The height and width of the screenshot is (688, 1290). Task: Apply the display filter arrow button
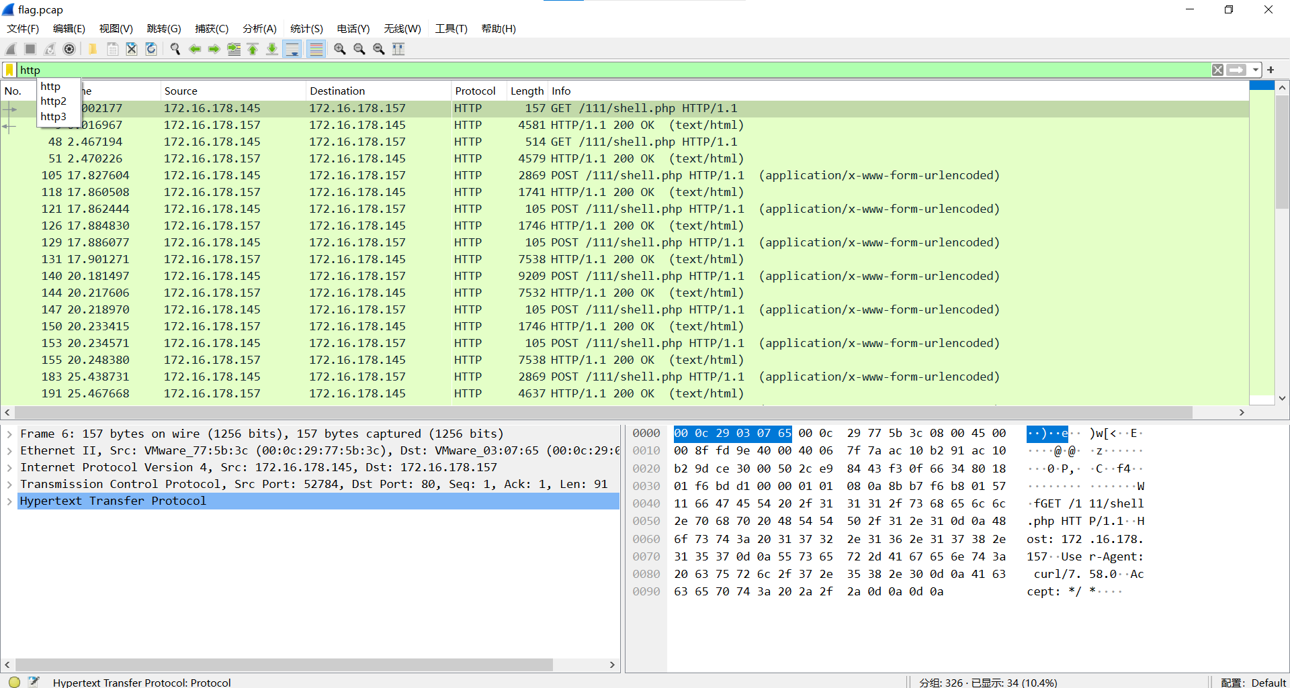click(x=1236, y=70)
